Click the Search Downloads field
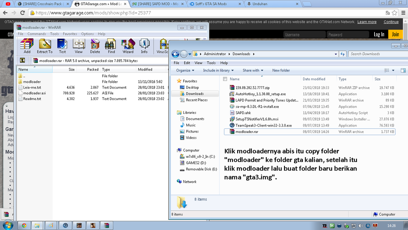 coord(378,54)
